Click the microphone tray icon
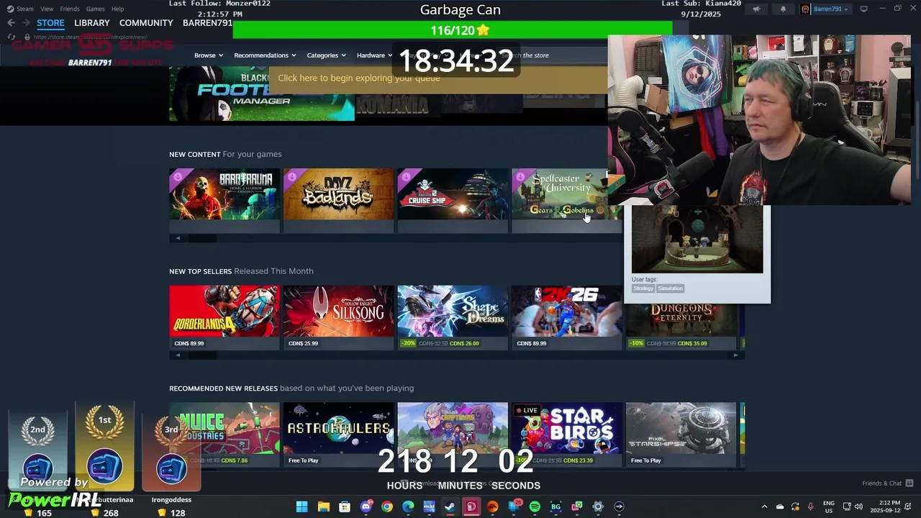The image size is (921, 518). pyautogui.click(x=811, y=506)
